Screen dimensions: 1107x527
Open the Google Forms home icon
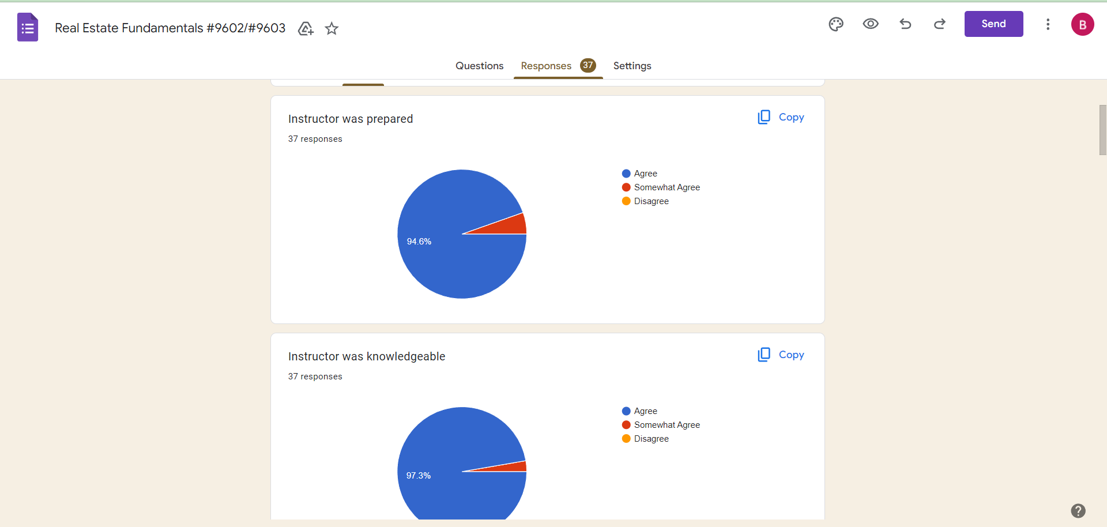[28, 27]
